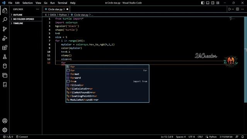Open the notifications bell

(x=243, y=137)
